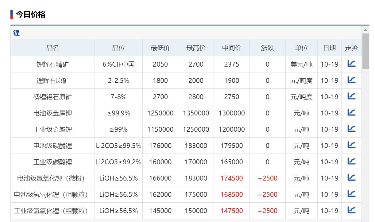View trend icon for 工业级碳酸锂
The width and height of the screenshot is (375, 222).
pos(351,161)
